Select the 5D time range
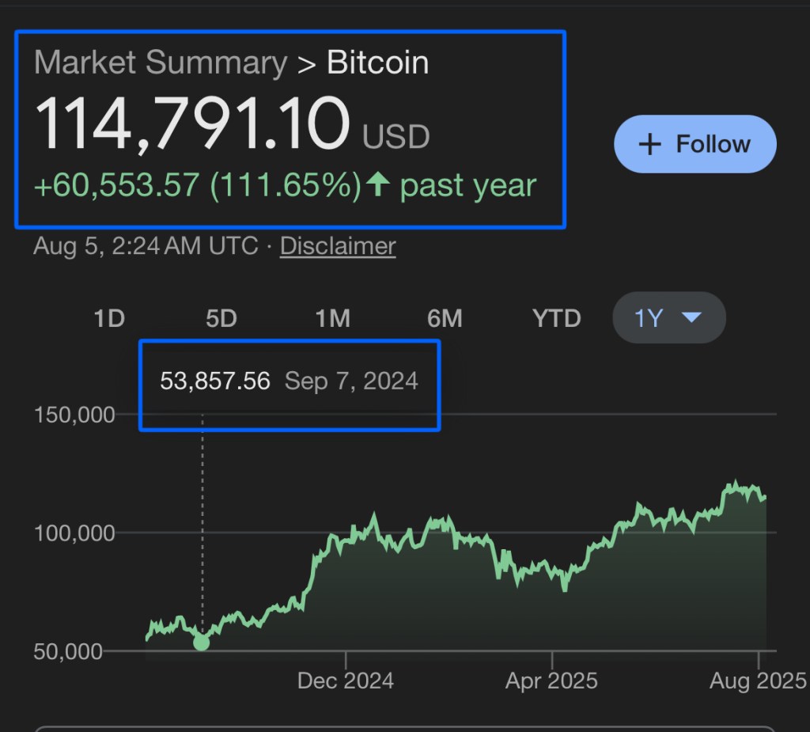This screenshot has width=810, height=732. (x=221, y=318)
